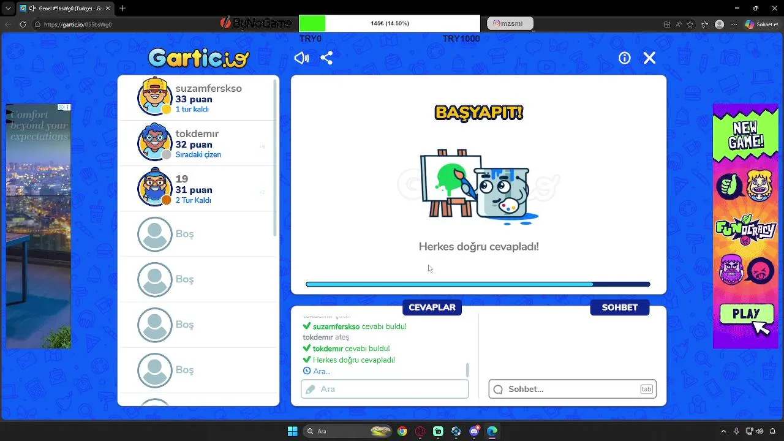The width and height of the screenshot is (784, 441).
Task: Click the mzsmi Instagram badge
Action: [x=510, y=23]
